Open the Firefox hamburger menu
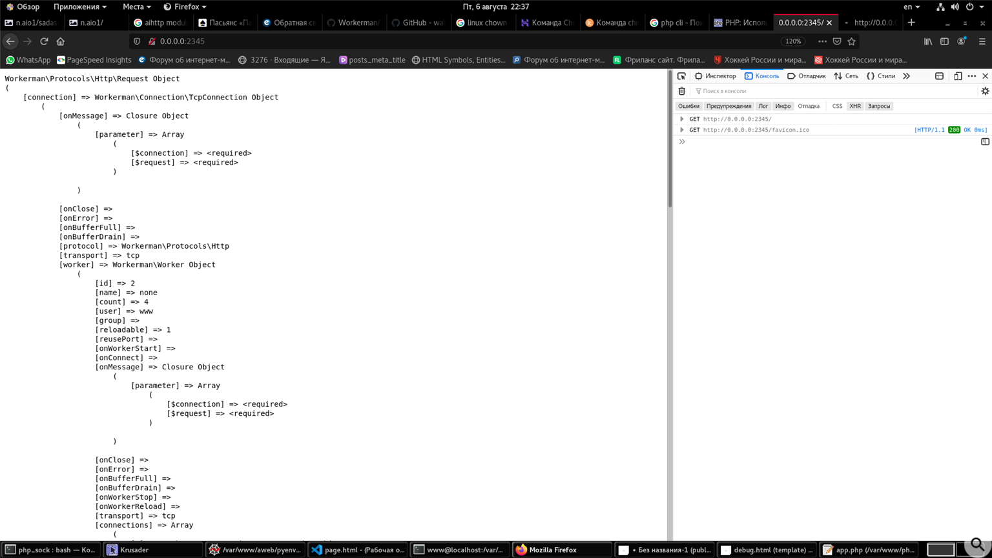Screen dimensions: 992x558 tap(982, 41)
